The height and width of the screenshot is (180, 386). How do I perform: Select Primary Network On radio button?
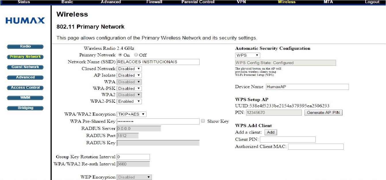(x=120, y=55)
